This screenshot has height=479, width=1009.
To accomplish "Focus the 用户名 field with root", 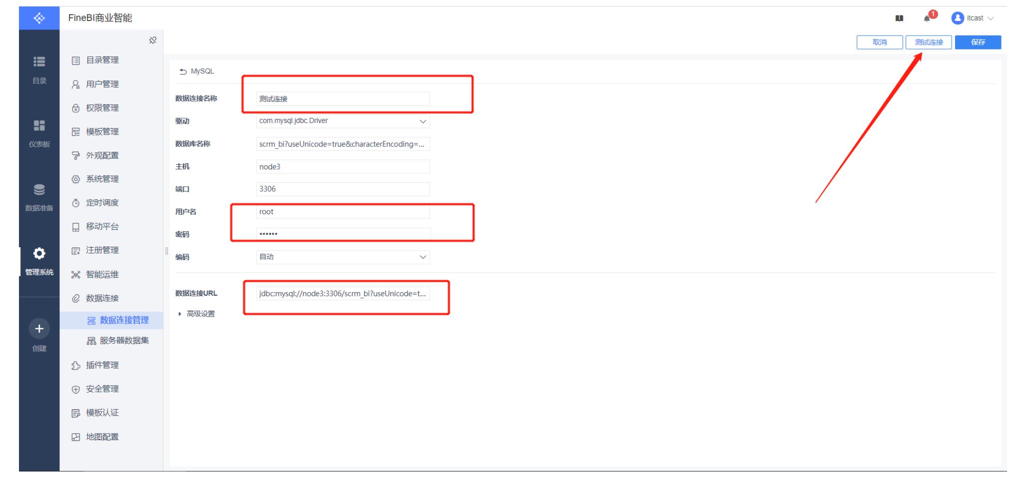I will 343,212.
